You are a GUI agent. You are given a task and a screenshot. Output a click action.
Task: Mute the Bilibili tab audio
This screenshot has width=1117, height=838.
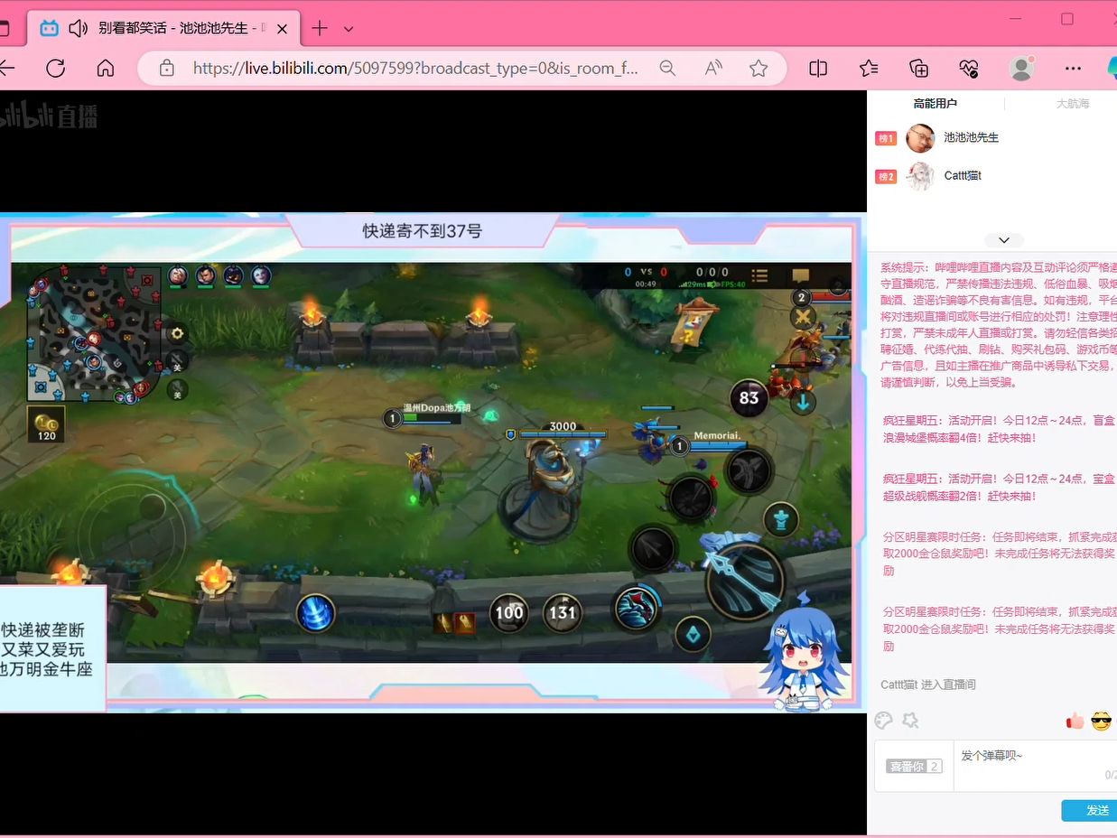click(x=79, y=28)
